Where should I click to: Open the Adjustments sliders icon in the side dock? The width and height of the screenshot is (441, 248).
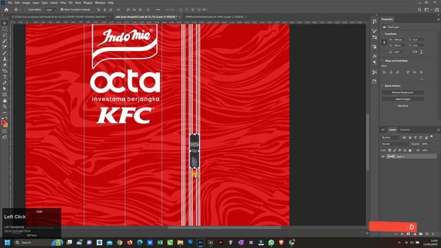(374, 37)
